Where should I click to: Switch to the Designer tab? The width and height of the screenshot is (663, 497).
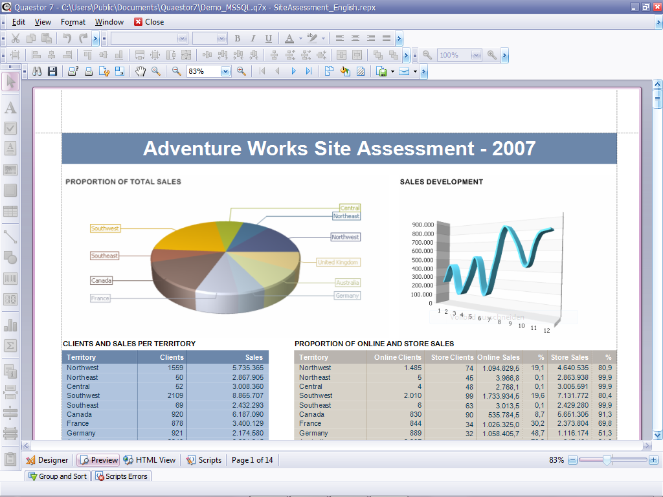click(47, 460)
